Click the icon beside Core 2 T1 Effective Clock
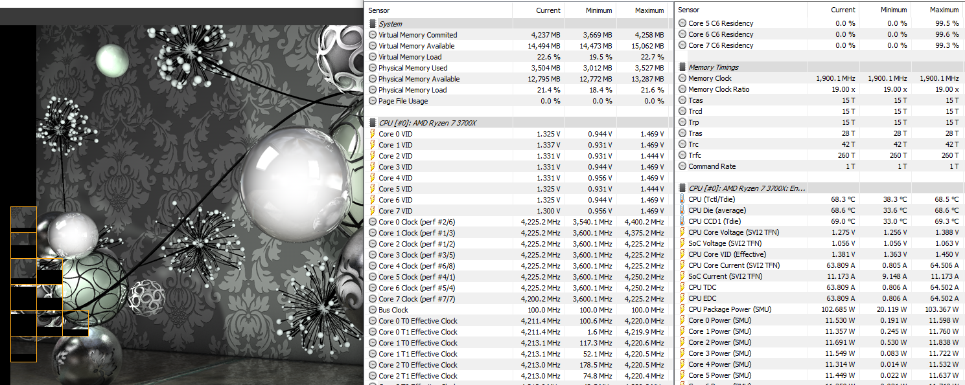This screenshot has width=965, height=385. (x=372, y=376)
